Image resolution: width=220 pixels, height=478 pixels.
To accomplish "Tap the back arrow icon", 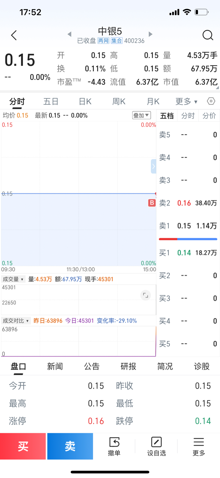I will tap(14, 35).
